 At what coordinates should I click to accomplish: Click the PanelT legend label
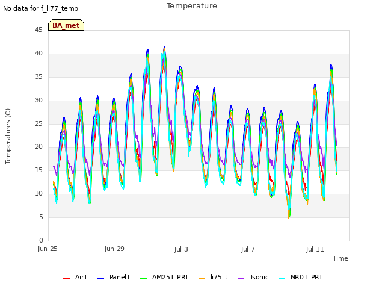[120, 277]
